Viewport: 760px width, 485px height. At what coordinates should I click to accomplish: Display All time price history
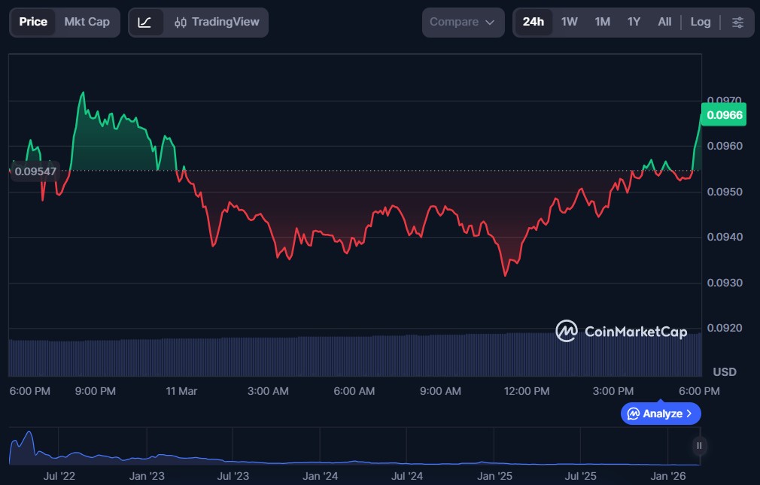(664, 23)
